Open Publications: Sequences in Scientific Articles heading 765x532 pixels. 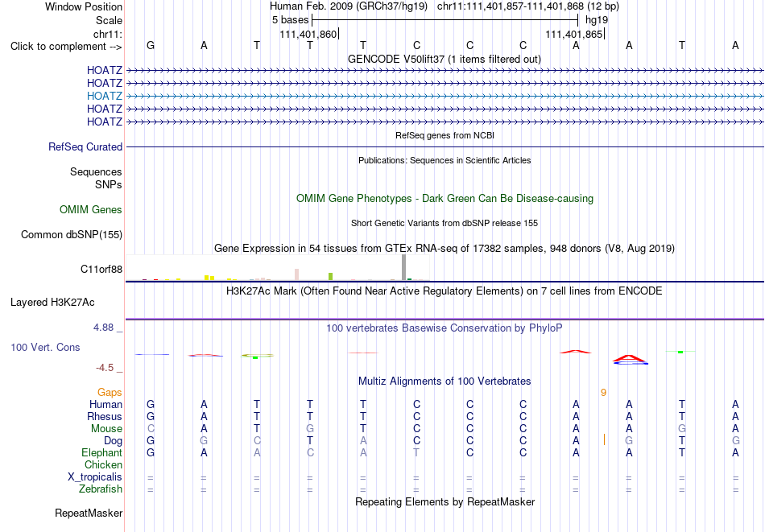click(445, 160)
